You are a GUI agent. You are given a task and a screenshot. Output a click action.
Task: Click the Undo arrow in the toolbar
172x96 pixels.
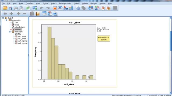(42, 8)
